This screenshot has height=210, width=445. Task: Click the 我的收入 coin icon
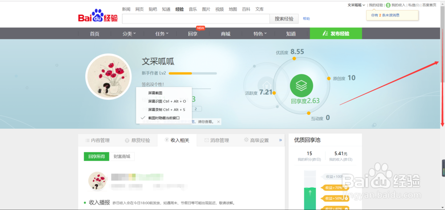click(x=388, y=5)
